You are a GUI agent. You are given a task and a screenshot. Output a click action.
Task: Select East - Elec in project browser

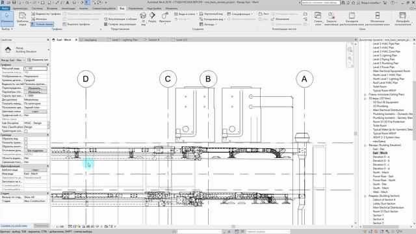click(x=378, y=149)
